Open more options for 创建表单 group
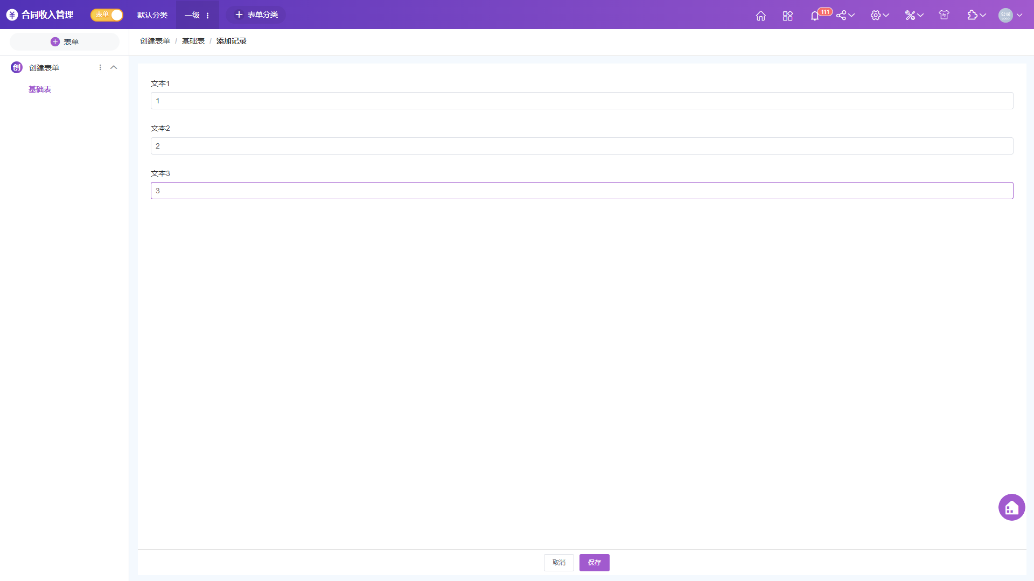 tap(100, 67)
